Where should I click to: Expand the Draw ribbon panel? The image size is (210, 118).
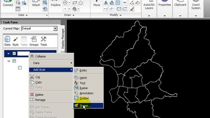click(x=69, y=15)
